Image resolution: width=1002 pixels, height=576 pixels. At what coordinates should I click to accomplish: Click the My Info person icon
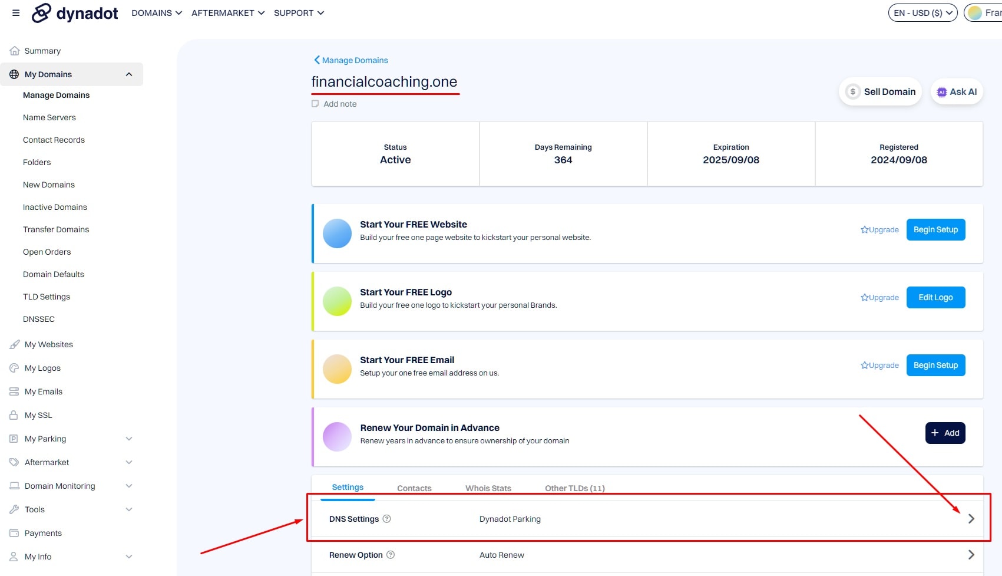tap(14, 557)
